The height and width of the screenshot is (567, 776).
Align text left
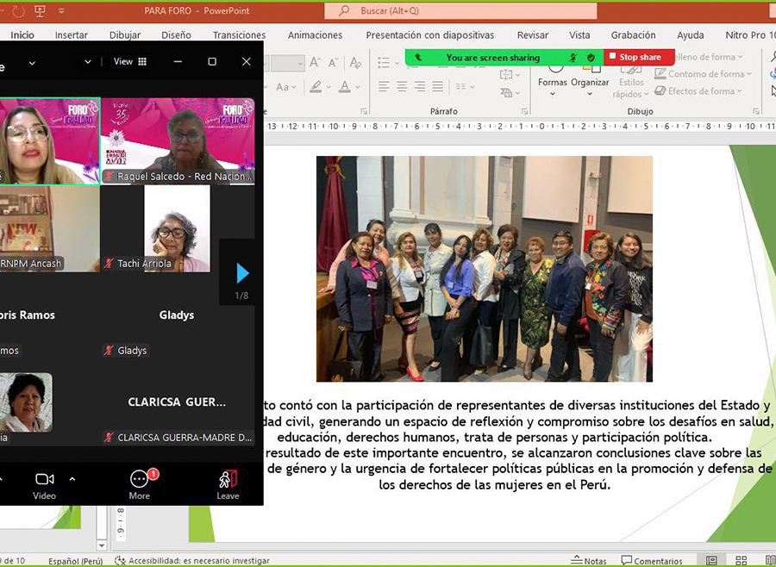pyautogui.click(x=384, y=87)
